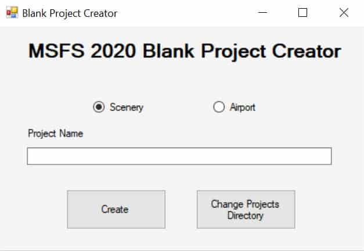
Task: Switch project type to Scenery
Action: point(99,107)
